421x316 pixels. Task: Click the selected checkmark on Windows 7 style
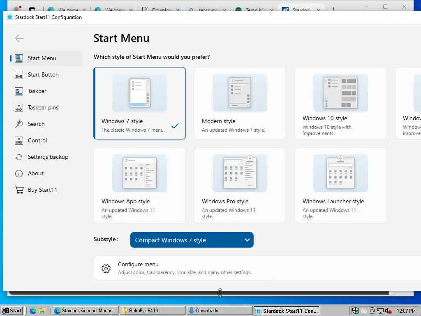pyautogui.click(x=175, y=125)
